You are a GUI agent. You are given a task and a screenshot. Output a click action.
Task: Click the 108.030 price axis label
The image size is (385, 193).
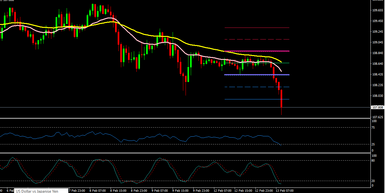pyautogui.click(x=378, y=96)
